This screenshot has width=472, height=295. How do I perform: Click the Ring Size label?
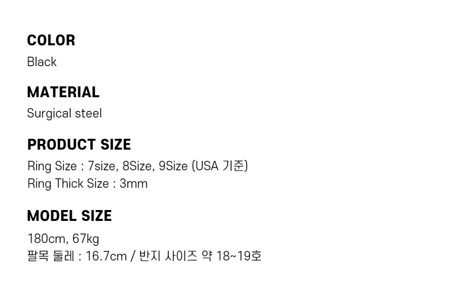52,167
